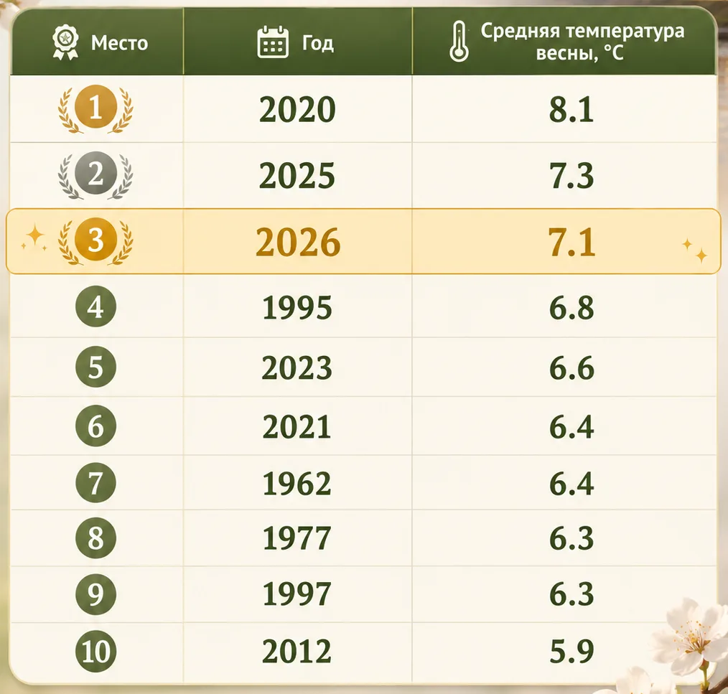The width and height of the screenshot is (728, 694).
Task: Select the gold first-place medal badge
Action: click(95, 109)
